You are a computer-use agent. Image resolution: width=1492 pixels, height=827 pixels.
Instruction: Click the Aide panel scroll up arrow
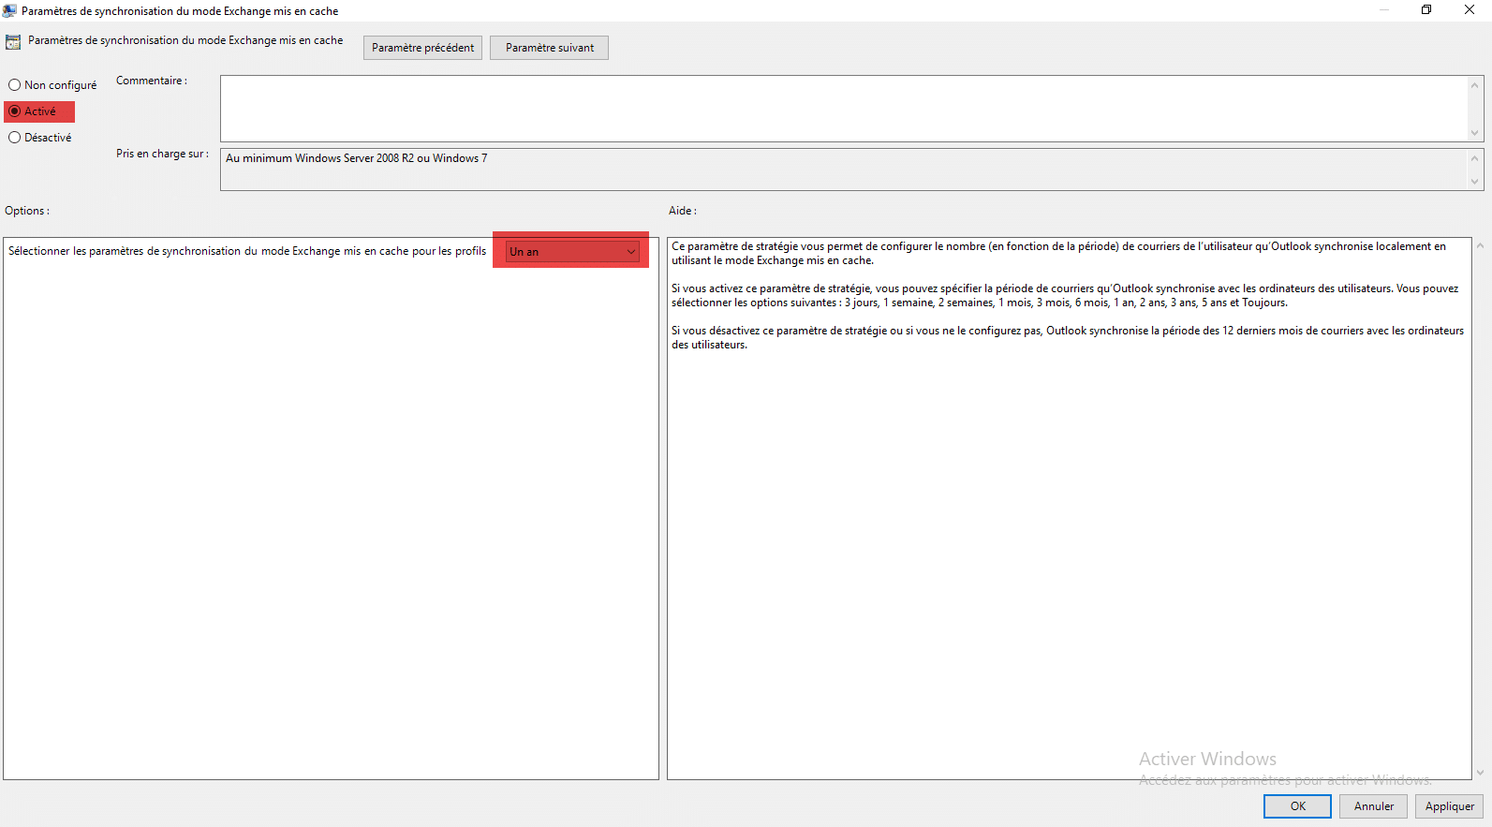pos(1480,246)
